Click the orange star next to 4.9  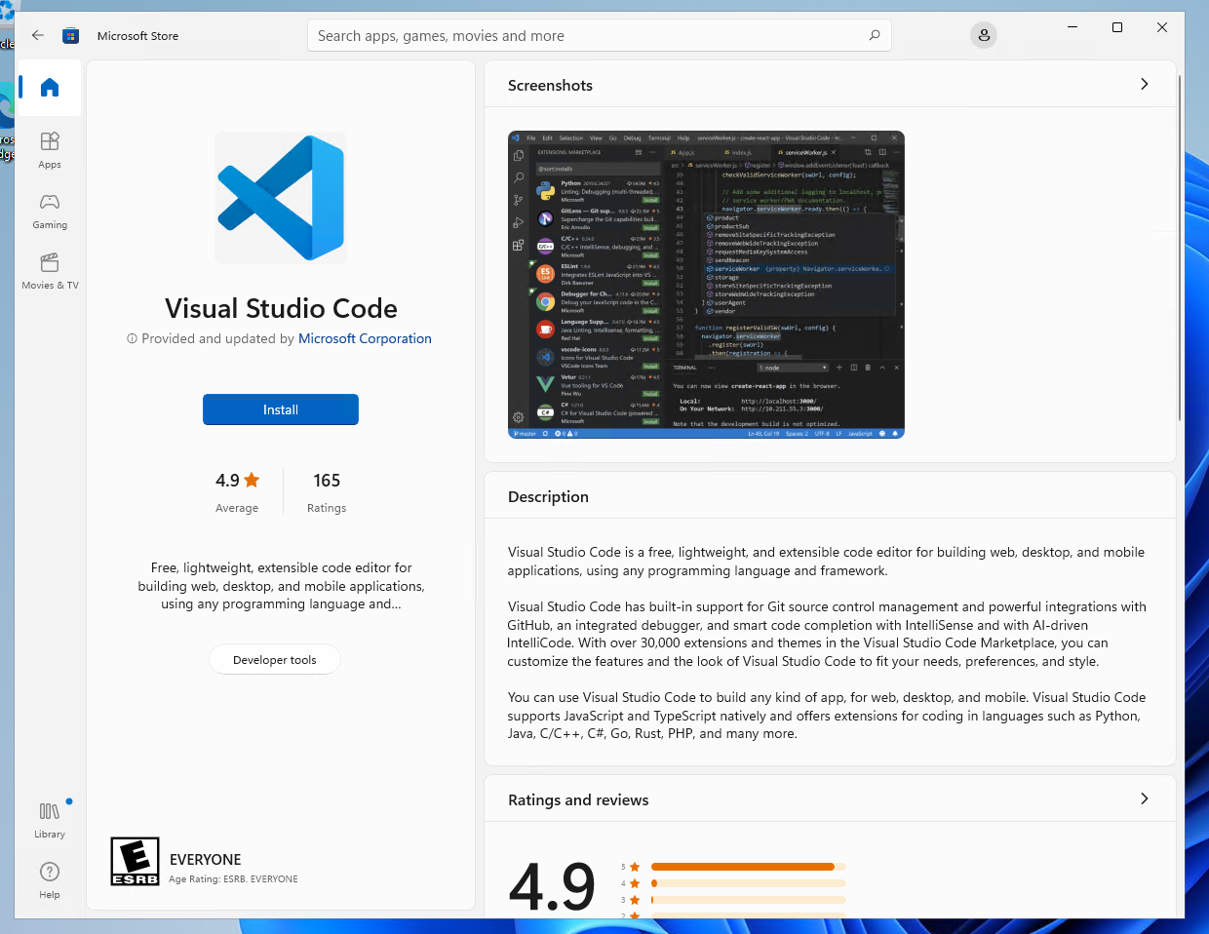(253, 480)
